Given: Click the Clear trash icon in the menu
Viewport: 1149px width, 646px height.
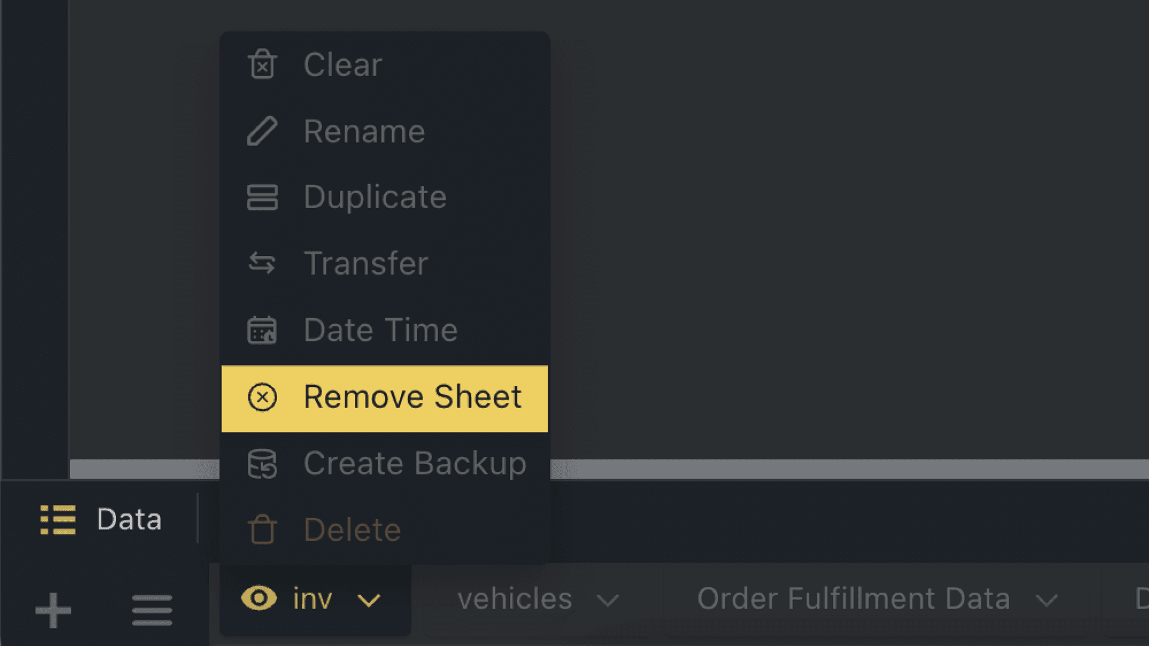Looking at the screenshot, I should coord(262,65).
